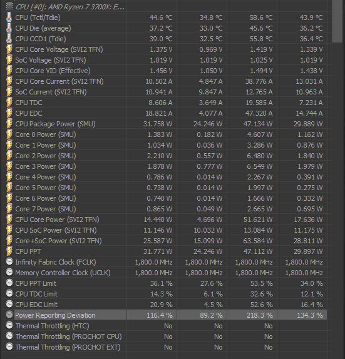Click the 31.758 W package power value
The image size is (345, 359).
tap(158, 124)
